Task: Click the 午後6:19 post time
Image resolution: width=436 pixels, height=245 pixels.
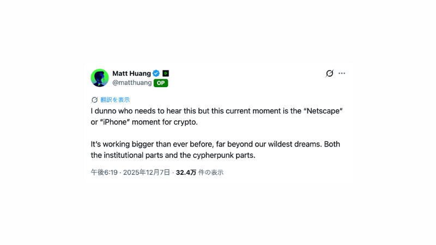Action: [x=104, y=173]
